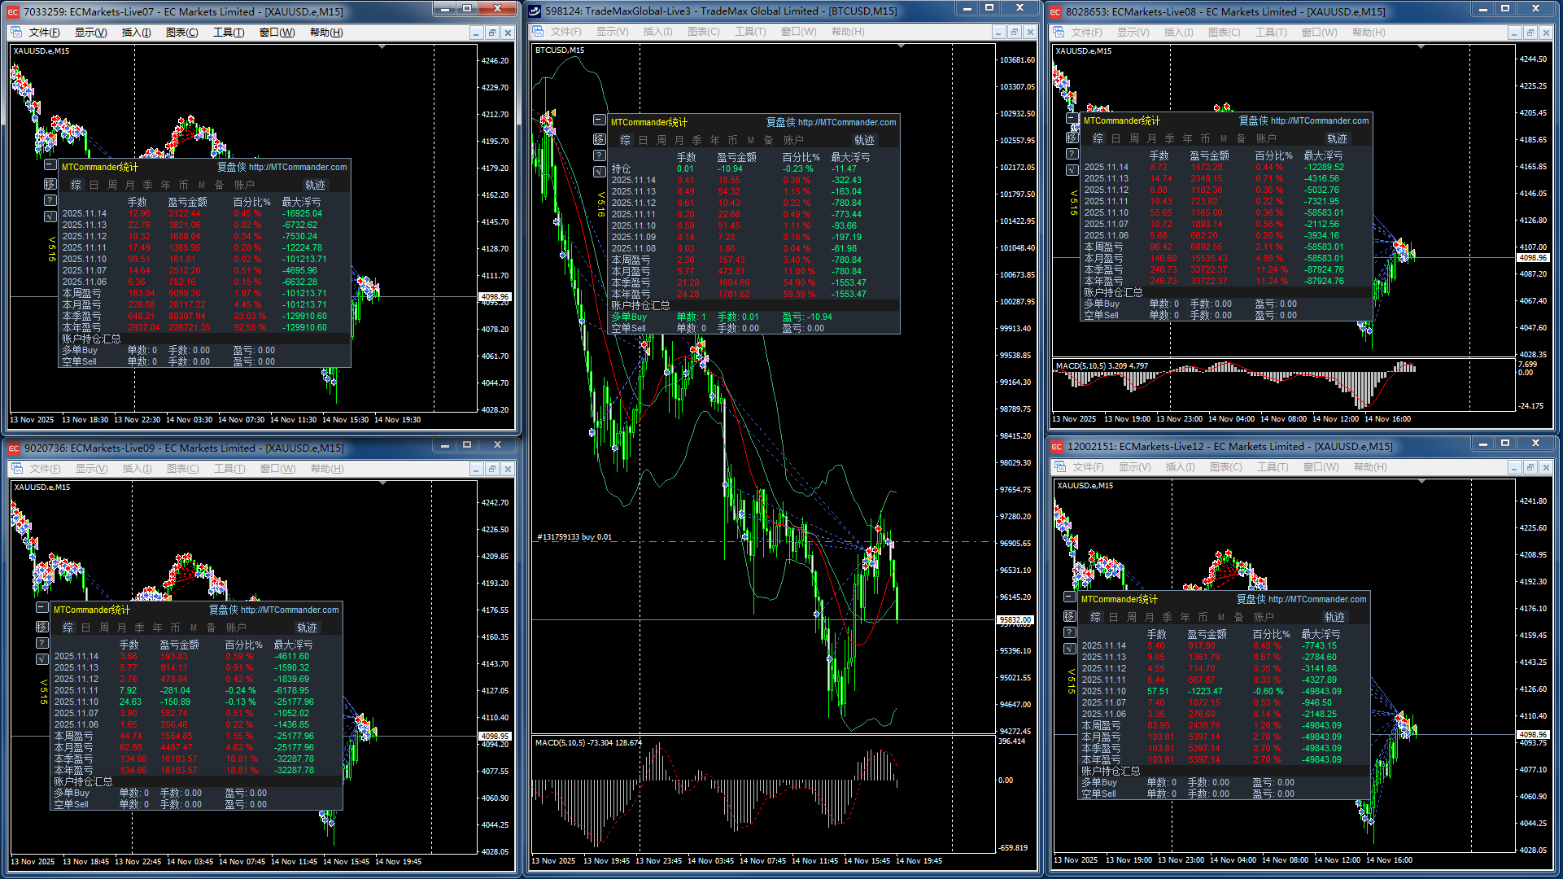Click the 移 move icon in the 8028653 account panel
This screenshot has width=1563, height=879.
tap(1072, 138)
